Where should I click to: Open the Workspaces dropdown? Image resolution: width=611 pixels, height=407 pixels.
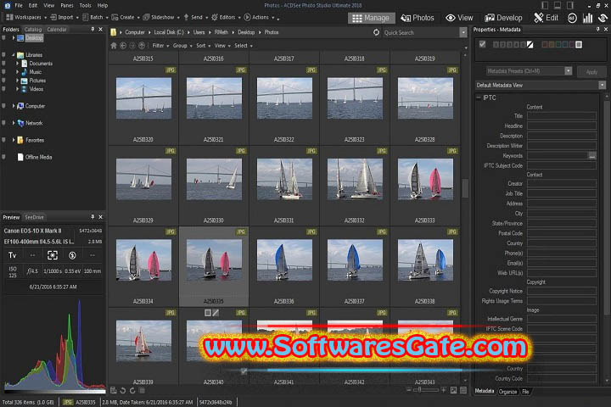[x=26, y=17]
